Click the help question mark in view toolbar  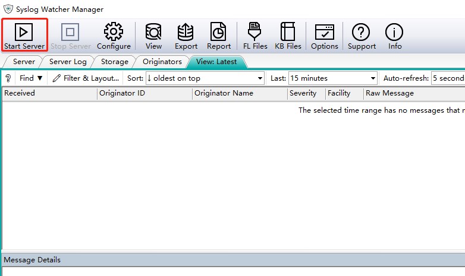click(x=8, y=78)
